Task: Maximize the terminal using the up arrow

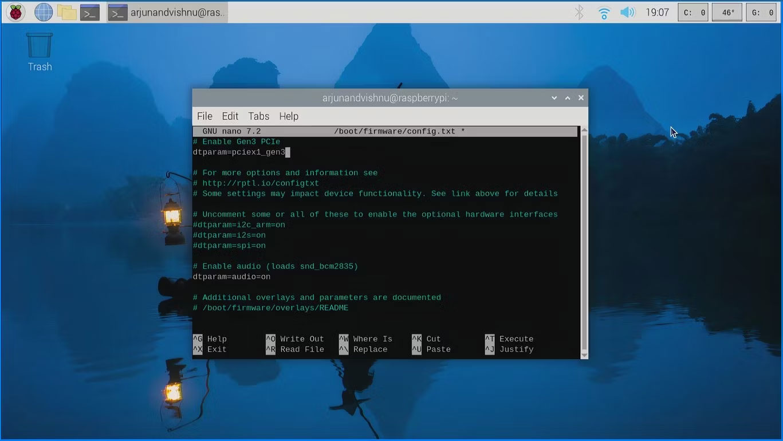Action: coord(568,99)
